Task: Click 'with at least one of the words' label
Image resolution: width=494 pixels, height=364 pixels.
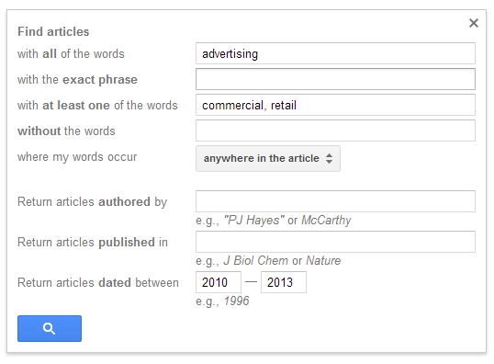Action: [x=97, y=106]
